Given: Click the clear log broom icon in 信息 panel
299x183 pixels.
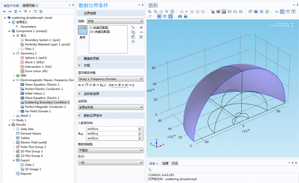Looking at the screenshot, I should tap(150, 170).
